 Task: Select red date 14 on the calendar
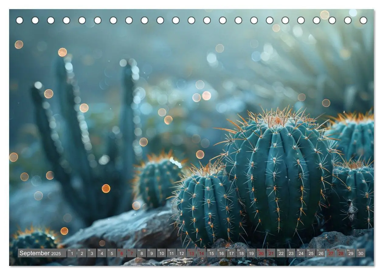(201, 253)
